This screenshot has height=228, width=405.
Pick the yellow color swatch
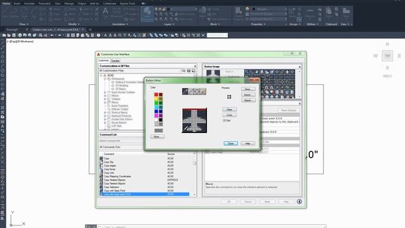156,99
